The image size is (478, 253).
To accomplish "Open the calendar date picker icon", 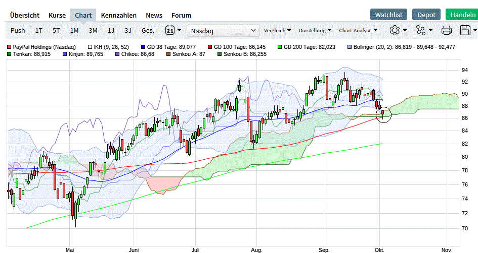I will click(x=170, y=30).
